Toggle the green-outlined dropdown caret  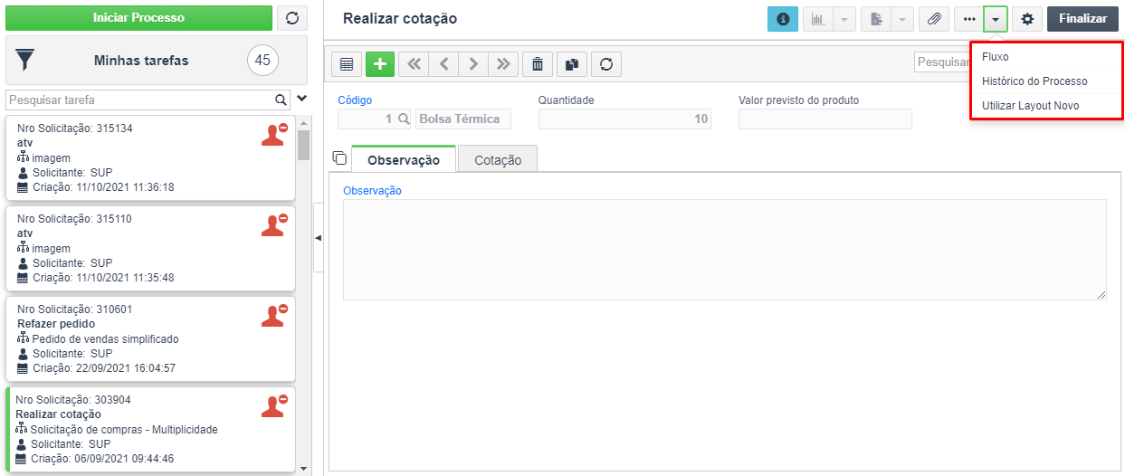(x=996, y=18)
